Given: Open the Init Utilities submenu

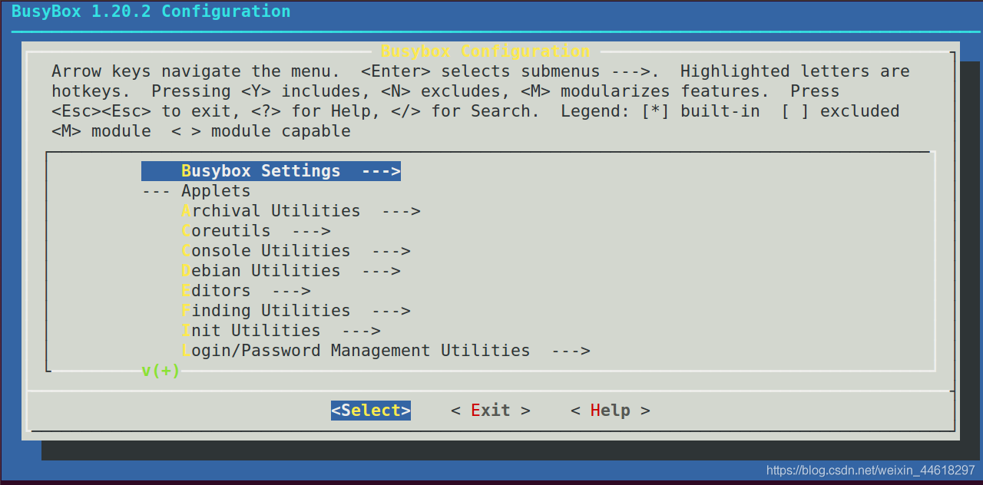Looking at the screenshot, I should (x=281, y=330).
